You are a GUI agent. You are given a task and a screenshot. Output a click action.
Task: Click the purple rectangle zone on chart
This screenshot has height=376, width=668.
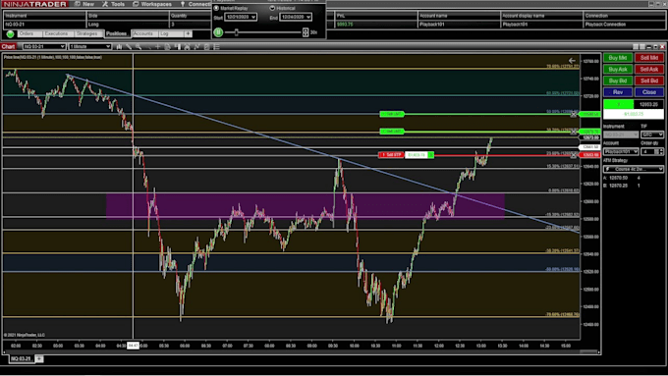(x=306, y=206)
